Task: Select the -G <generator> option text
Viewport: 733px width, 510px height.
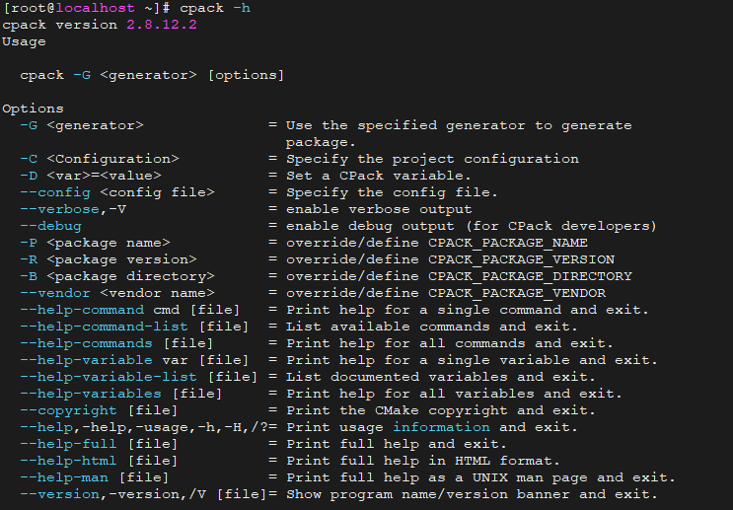Action: [81, 125]
